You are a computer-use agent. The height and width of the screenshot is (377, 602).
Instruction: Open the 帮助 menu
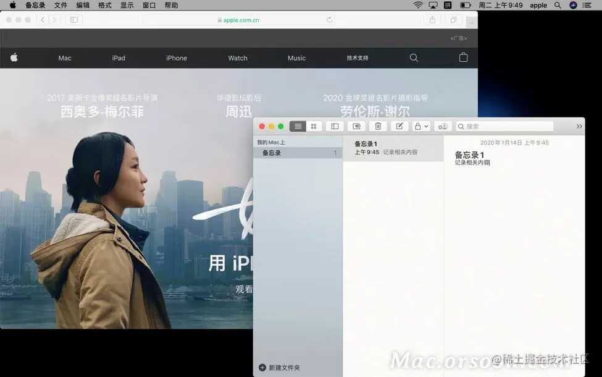pos(171,5)
